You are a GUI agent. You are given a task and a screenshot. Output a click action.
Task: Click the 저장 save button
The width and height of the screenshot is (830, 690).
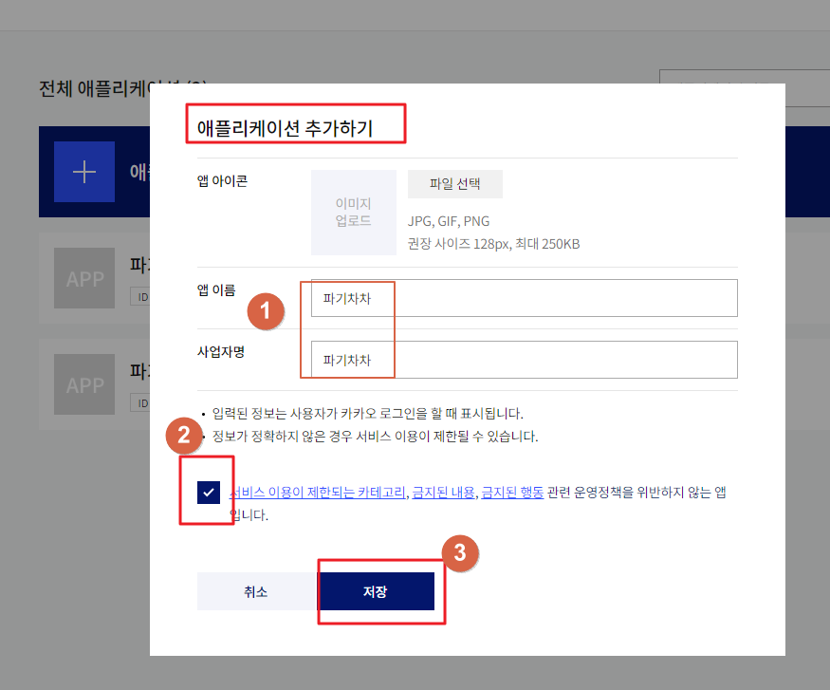tap(376, 591)
